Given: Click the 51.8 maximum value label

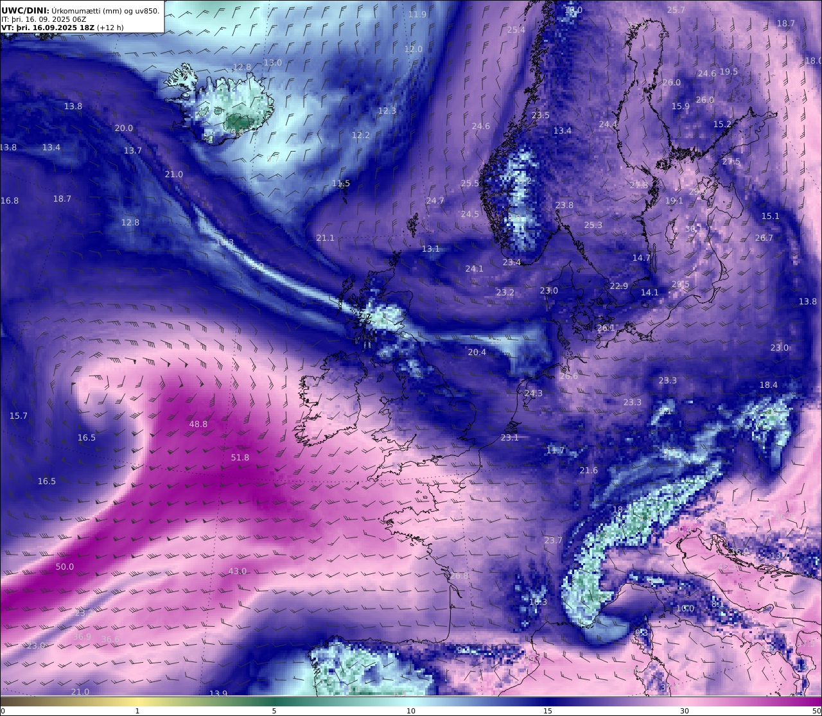Looking at the screenshot, I should coord(240,457).
